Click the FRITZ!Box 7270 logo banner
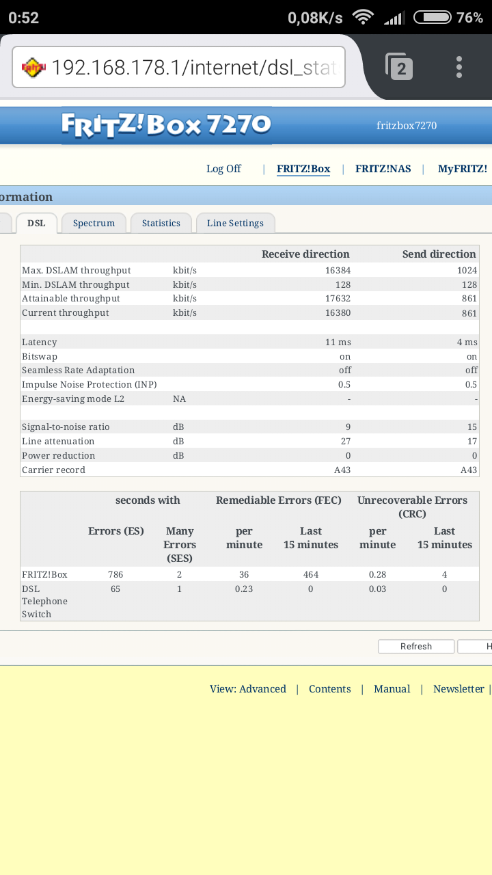This screenshot has height=875, width=492. pos(166,125)
